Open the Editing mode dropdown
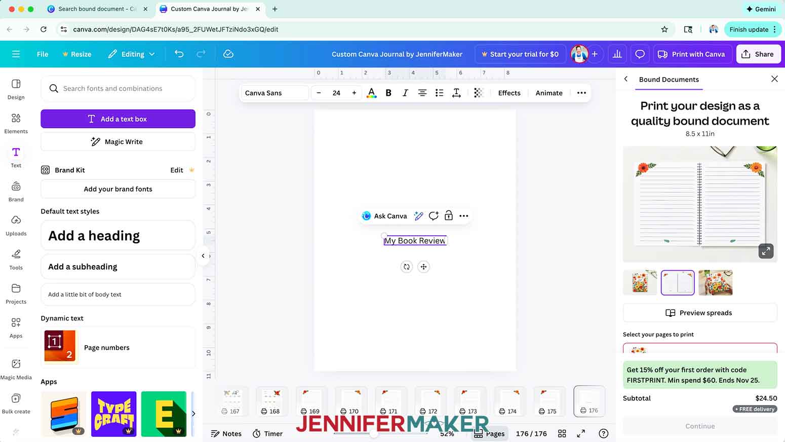 point(131,54)
